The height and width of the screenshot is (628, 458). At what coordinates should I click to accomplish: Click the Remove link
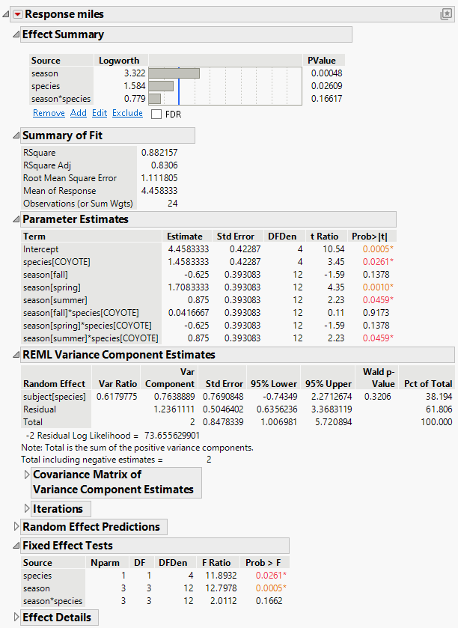(x=49, y=114)
